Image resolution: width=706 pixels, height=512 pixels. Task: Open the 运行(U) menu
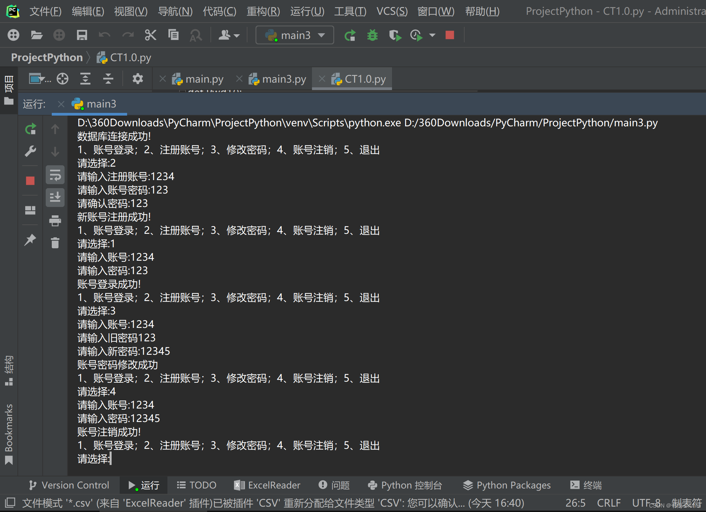point(307,11)
